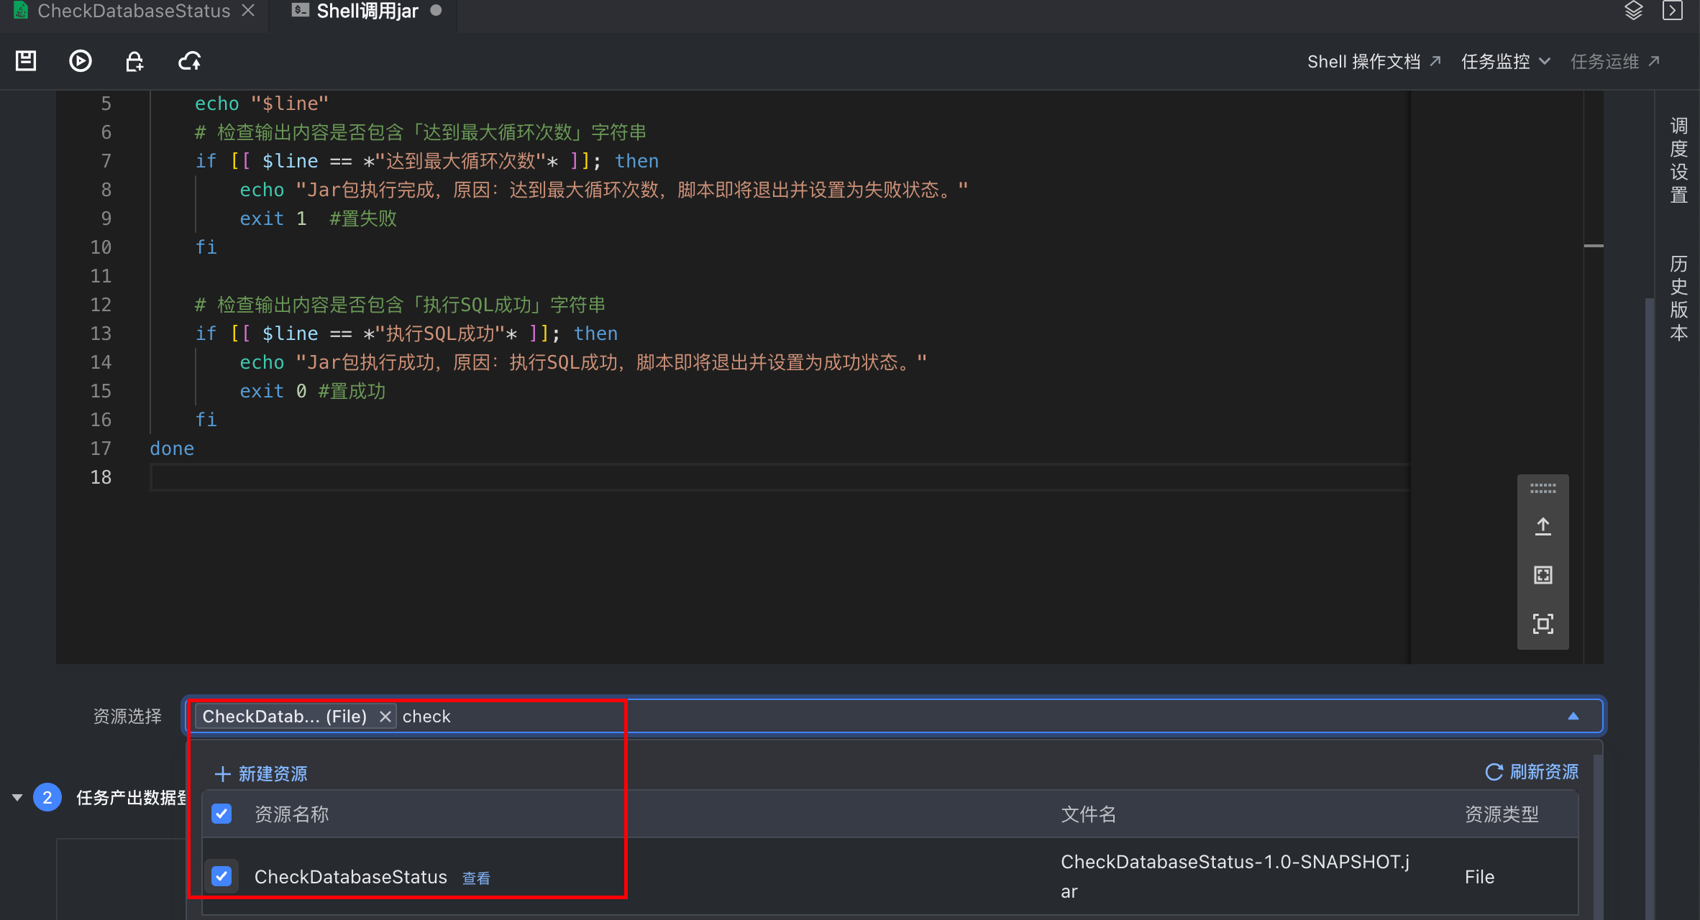This screenshot has width=1700, height=920.
Task: Click upload arrow icon in floating toolbar
Action: [1543, 526]
